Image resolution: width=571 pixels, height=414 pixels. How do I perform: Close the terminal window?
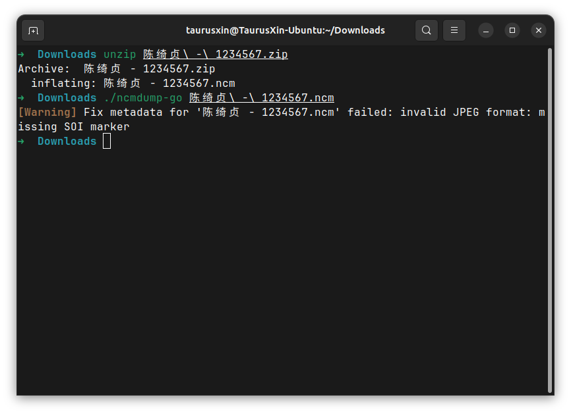[x=539, y=30]
